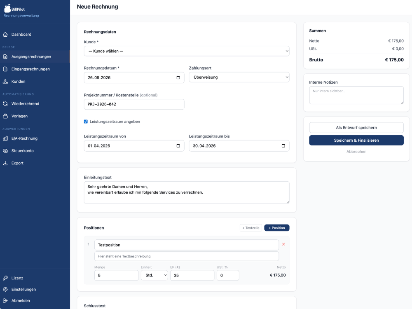Open the Zahlungsart Überweisung dropdown

tap(239, 77)
